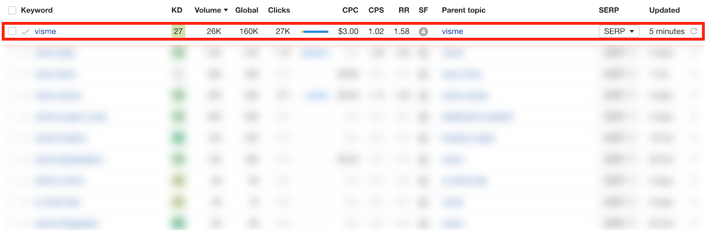
Task: Open the SERP dropdown for visme
Action: [619, 31]
